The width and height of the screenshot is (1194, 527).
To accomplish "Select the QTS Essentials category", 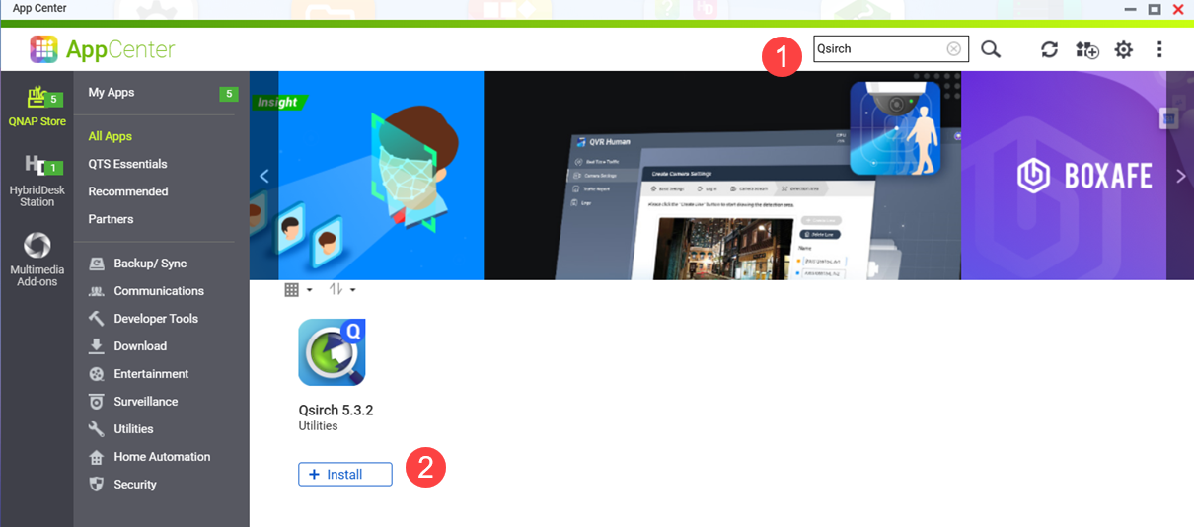I will tap(127, 164).
